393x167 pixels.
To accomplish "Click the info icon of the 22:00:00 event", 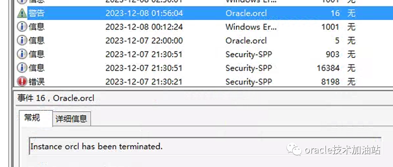I will click(22, 41).
